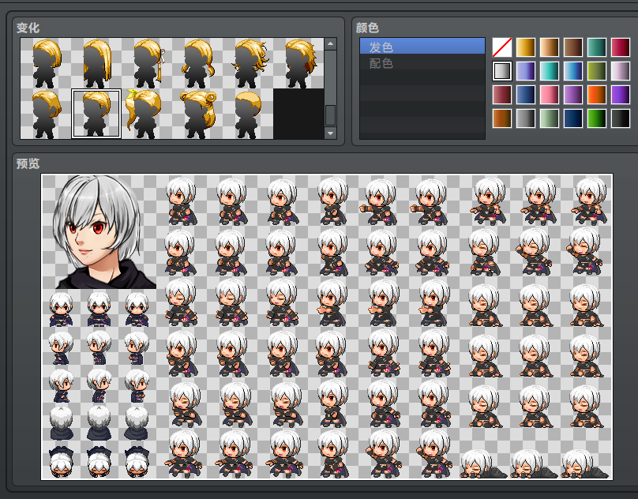Choose the hairstyle with the red hair tie

[x=197, y=63]
